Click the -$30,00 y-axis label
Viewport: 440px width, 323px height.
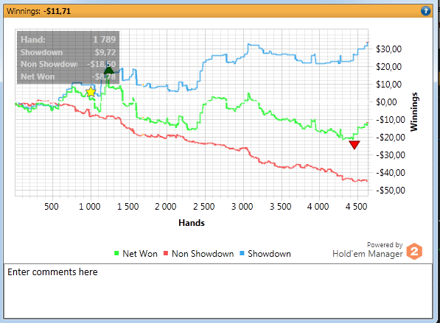391,155
